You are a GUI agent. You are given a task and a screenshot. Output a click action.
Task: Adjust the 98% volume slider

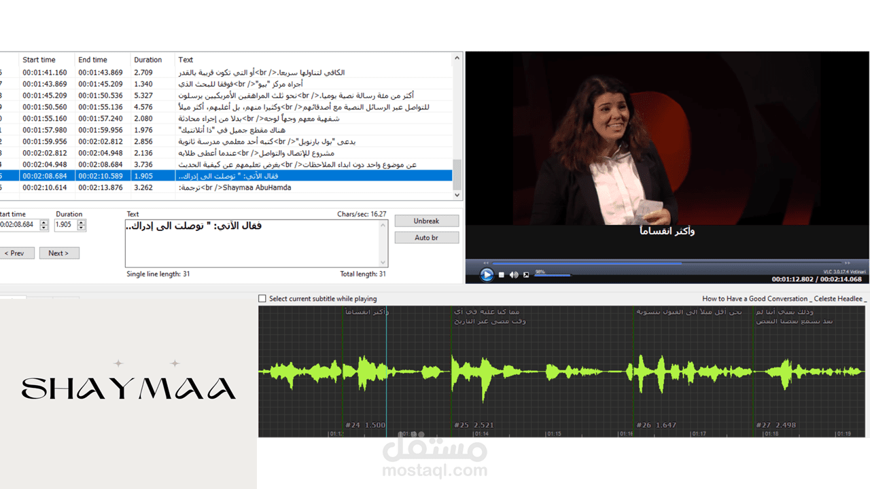click(553, 275)
